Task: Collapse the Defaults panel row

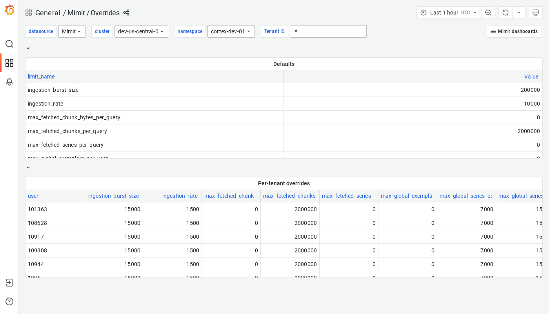Action: 28,48
